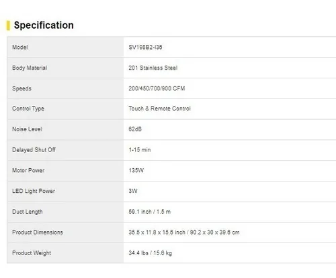Screen dimensions: 336x278
Task: Click the 201 Stainless Steel value
Action: (x=153, y=68)
